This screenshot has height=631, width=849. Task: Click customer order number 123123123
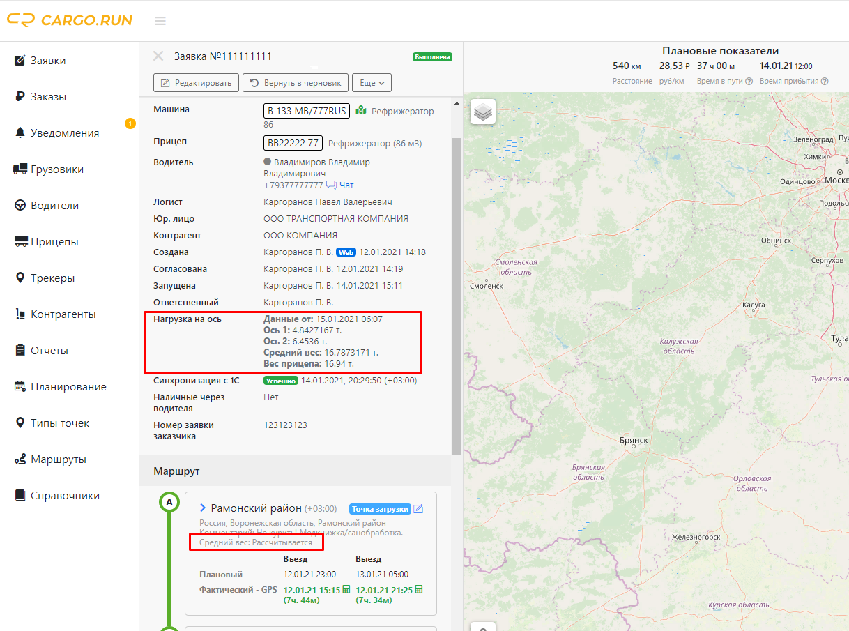(x=285, y=425)
